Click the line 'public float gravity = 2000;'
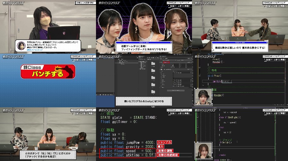The image size is (288, 161). pos(127,147)
